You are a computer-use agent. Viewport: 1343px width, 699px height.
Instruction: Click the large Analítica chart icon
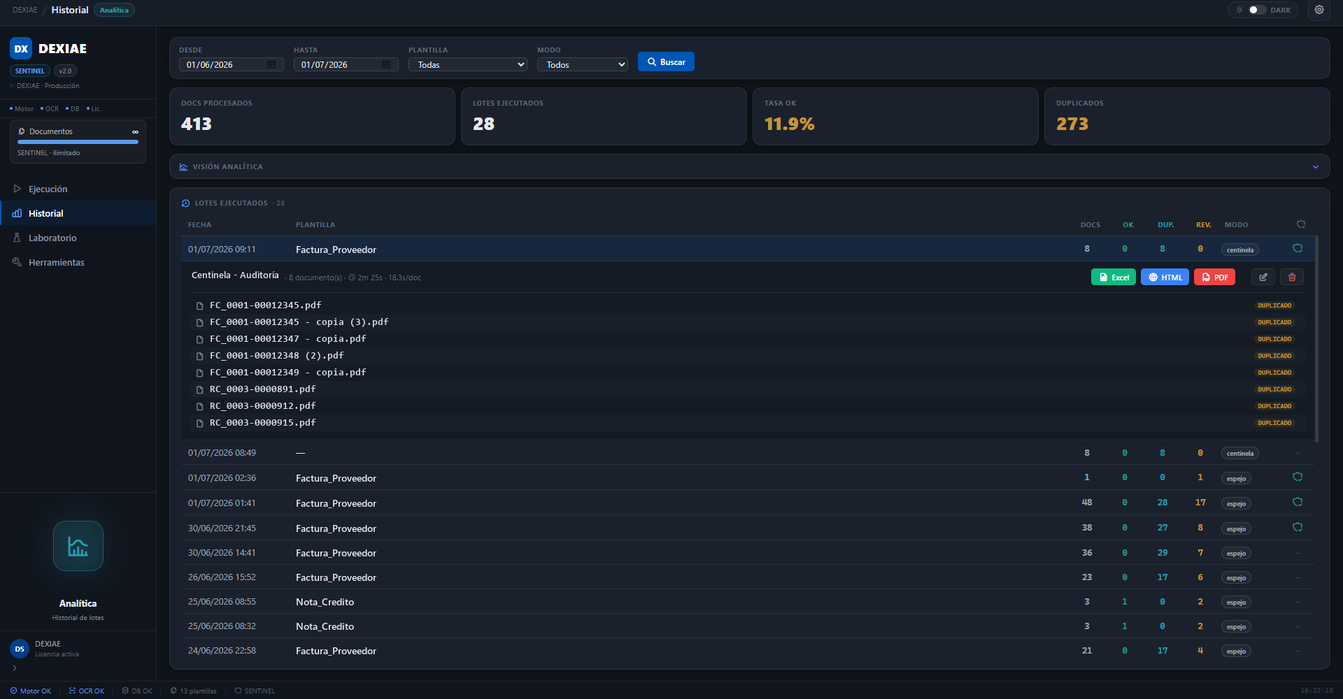click(x=78, y=546)
